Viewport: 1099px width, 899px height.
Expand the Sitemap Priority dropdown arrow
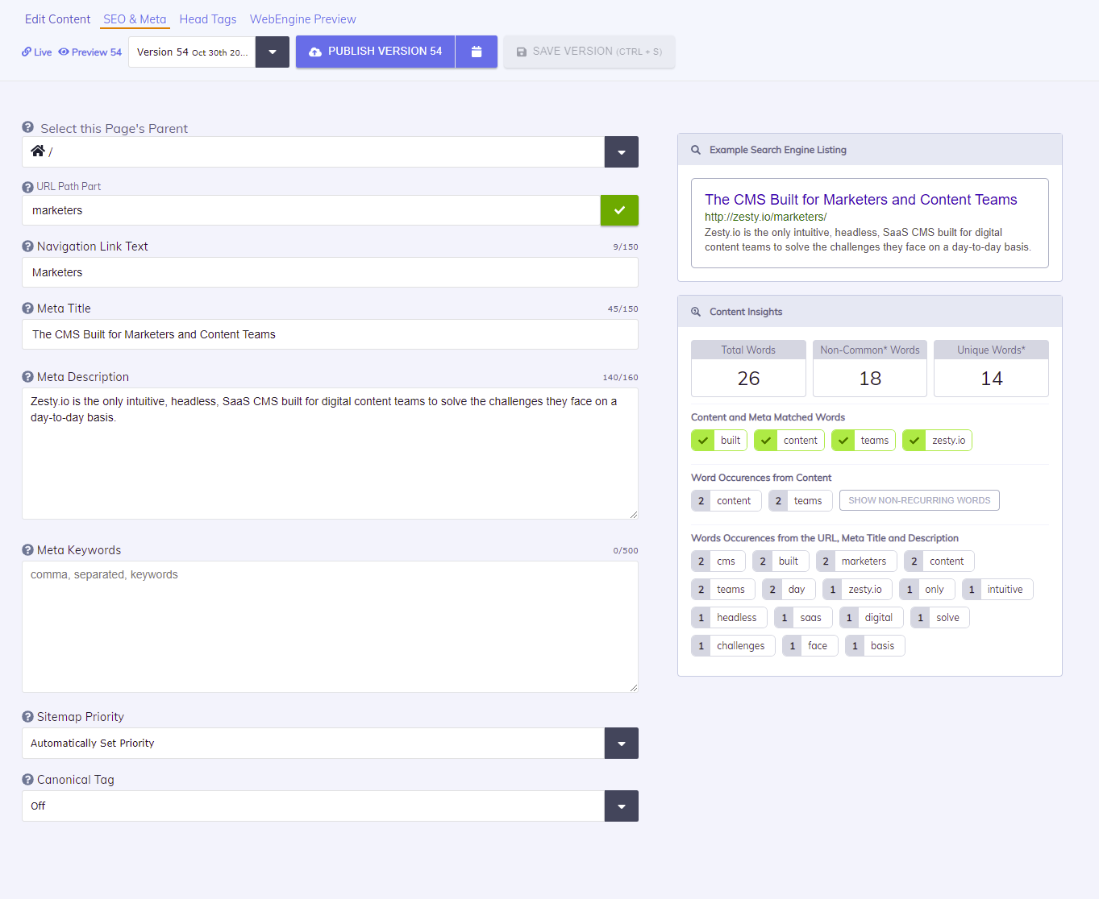tap(622, 744)
